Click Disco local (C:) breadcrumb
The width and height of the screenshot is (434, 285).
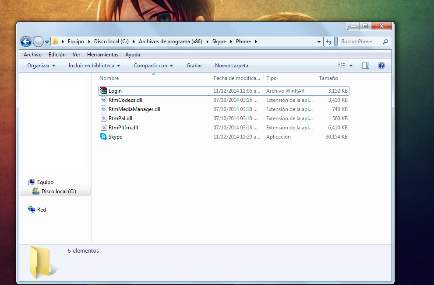click(x=111, y=42)
